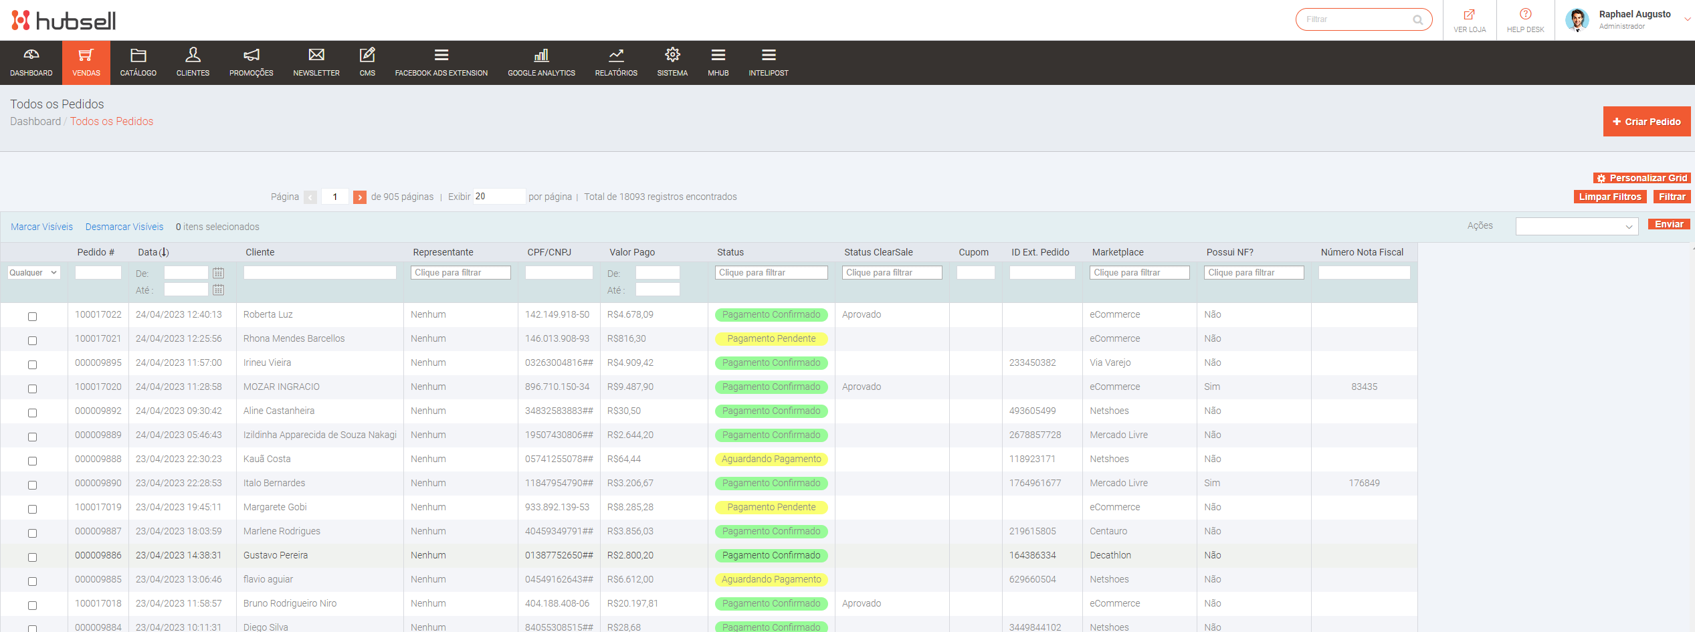Open the Dashboard gauge icon

(x=31, y=55)
